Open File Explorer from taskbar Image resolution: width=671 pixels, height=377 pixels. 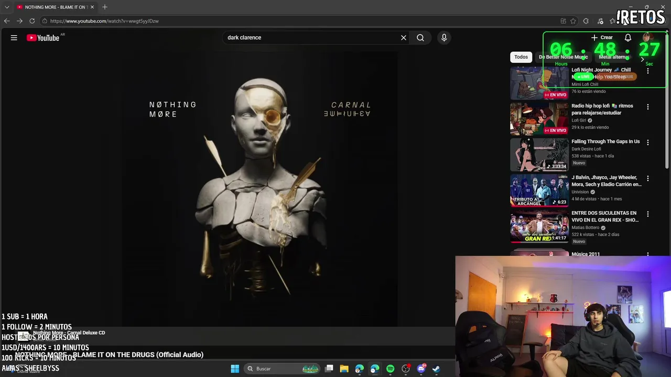344,369
